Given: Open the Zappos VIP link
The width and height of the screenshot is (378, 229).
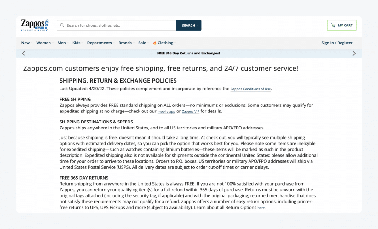Looking at the screenshot, I should [x=190, y=111].
